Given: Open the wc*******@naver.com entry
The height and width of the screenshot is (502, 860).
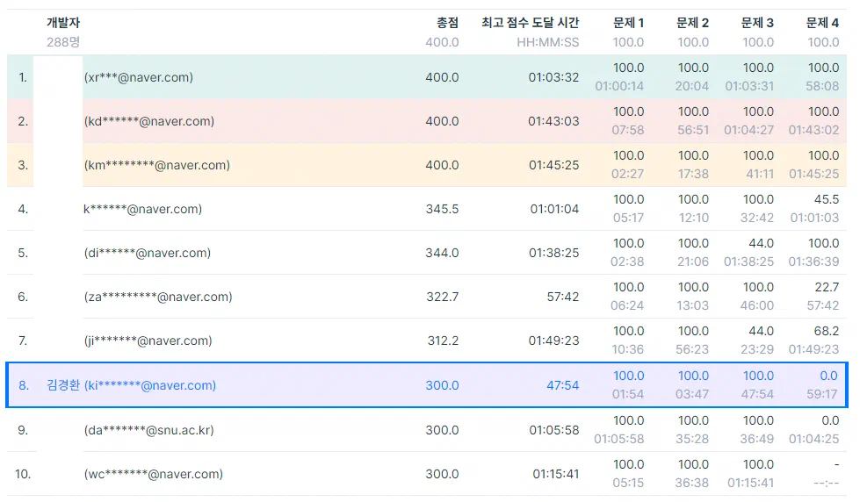Looking at the screenshot, I should coord(153,474).
